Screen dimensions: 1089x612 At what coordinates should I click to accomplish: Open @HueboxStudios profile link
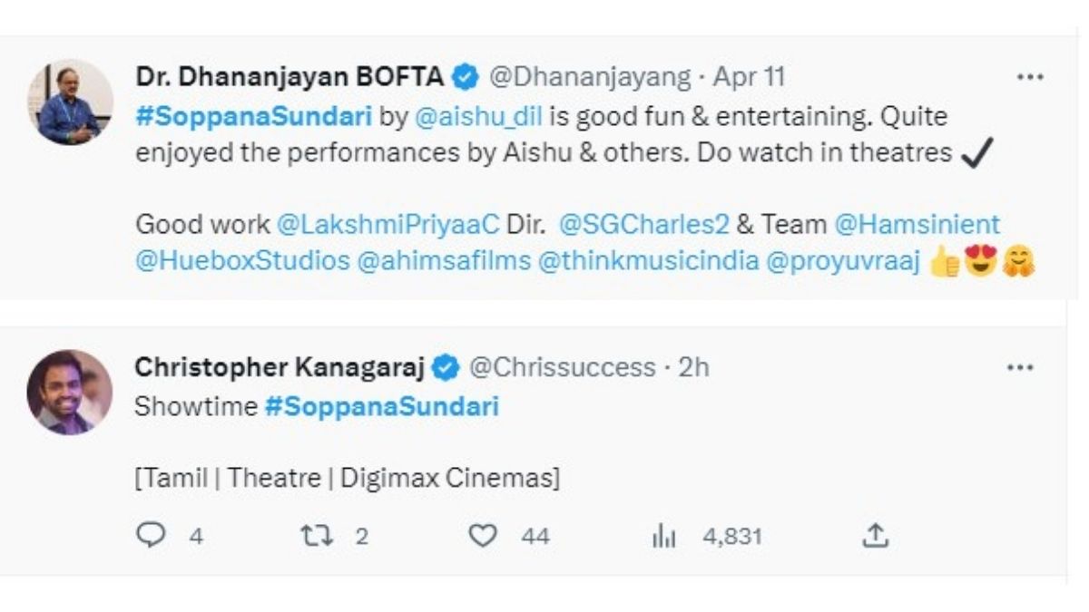pos(241,261)
